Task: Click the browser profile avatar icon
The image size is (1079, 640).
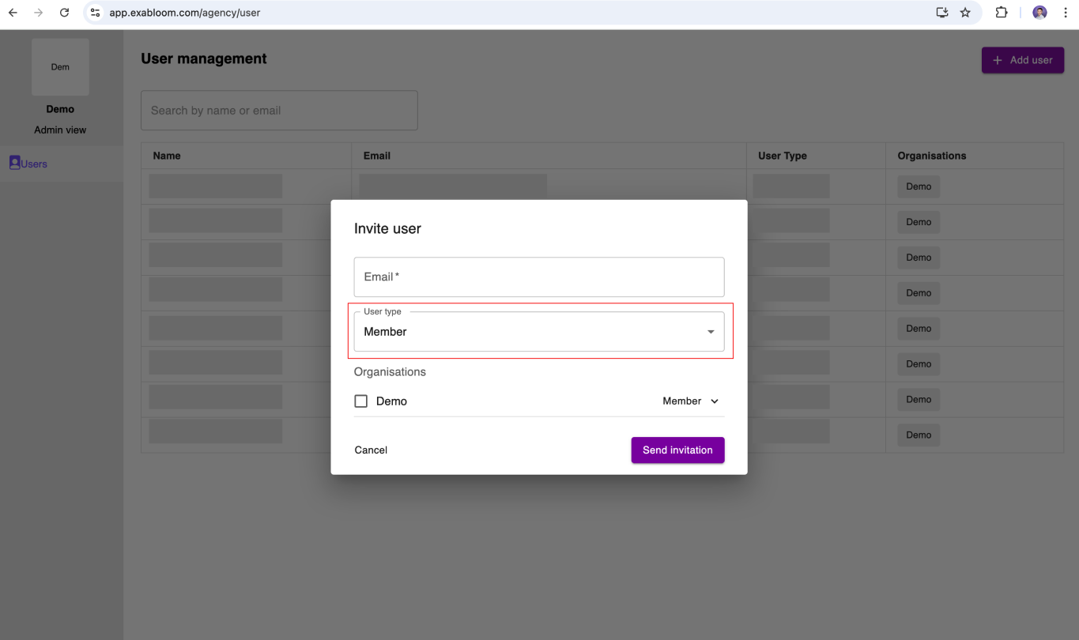Action: pos(1039,12)
